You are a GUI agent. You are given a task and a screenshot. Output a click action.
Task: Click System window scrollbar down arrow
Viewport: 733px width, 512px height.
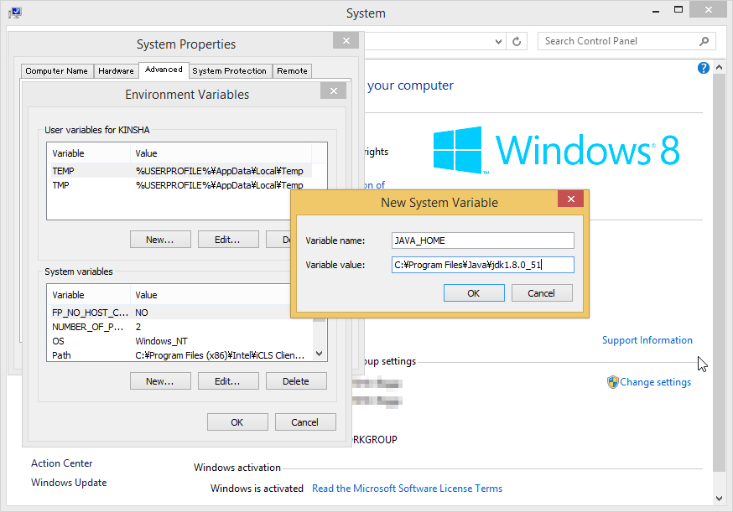720,499
